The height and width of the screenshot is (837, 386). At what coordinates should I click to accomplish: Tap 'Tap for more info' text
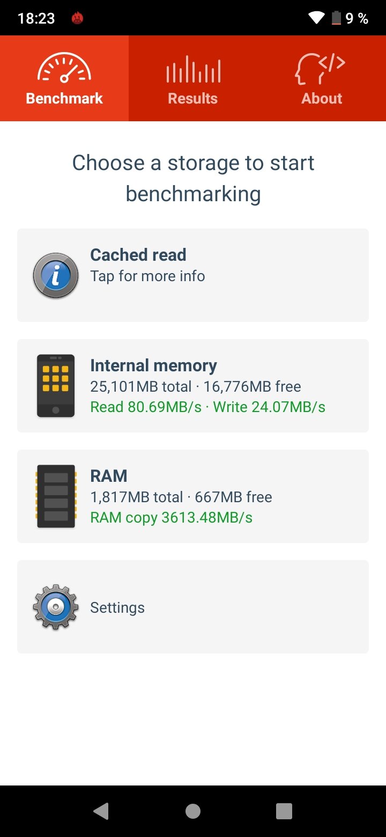(147, 276)
